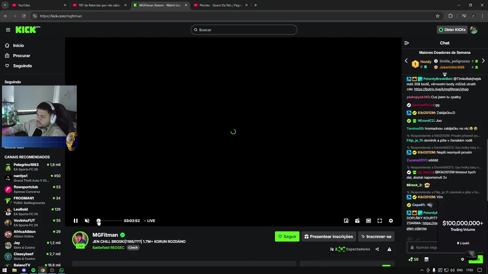
Task: Click plan-zdarma link in chat
Action: coord(416,228)
